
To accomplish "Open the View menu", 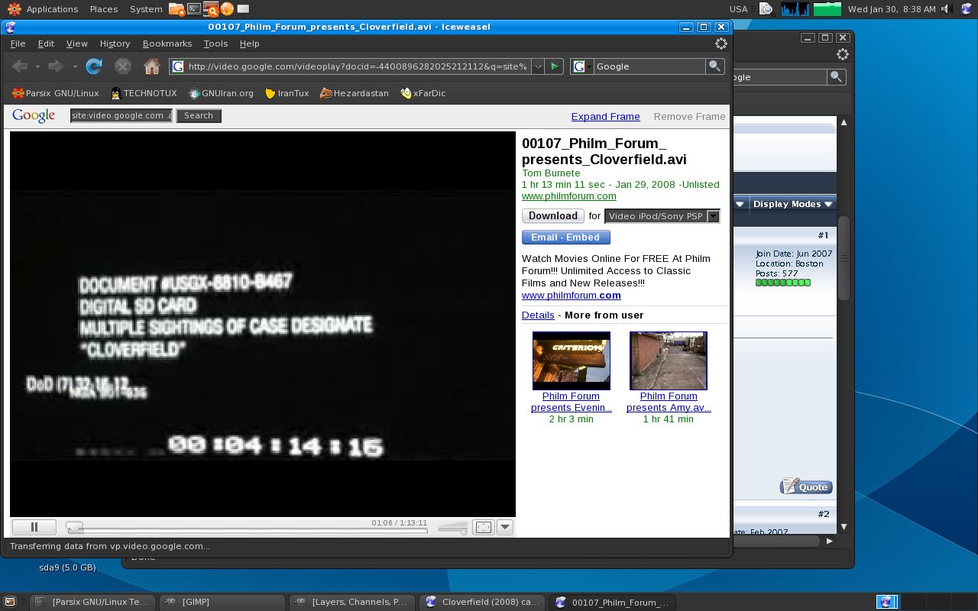I will [76, 44].
